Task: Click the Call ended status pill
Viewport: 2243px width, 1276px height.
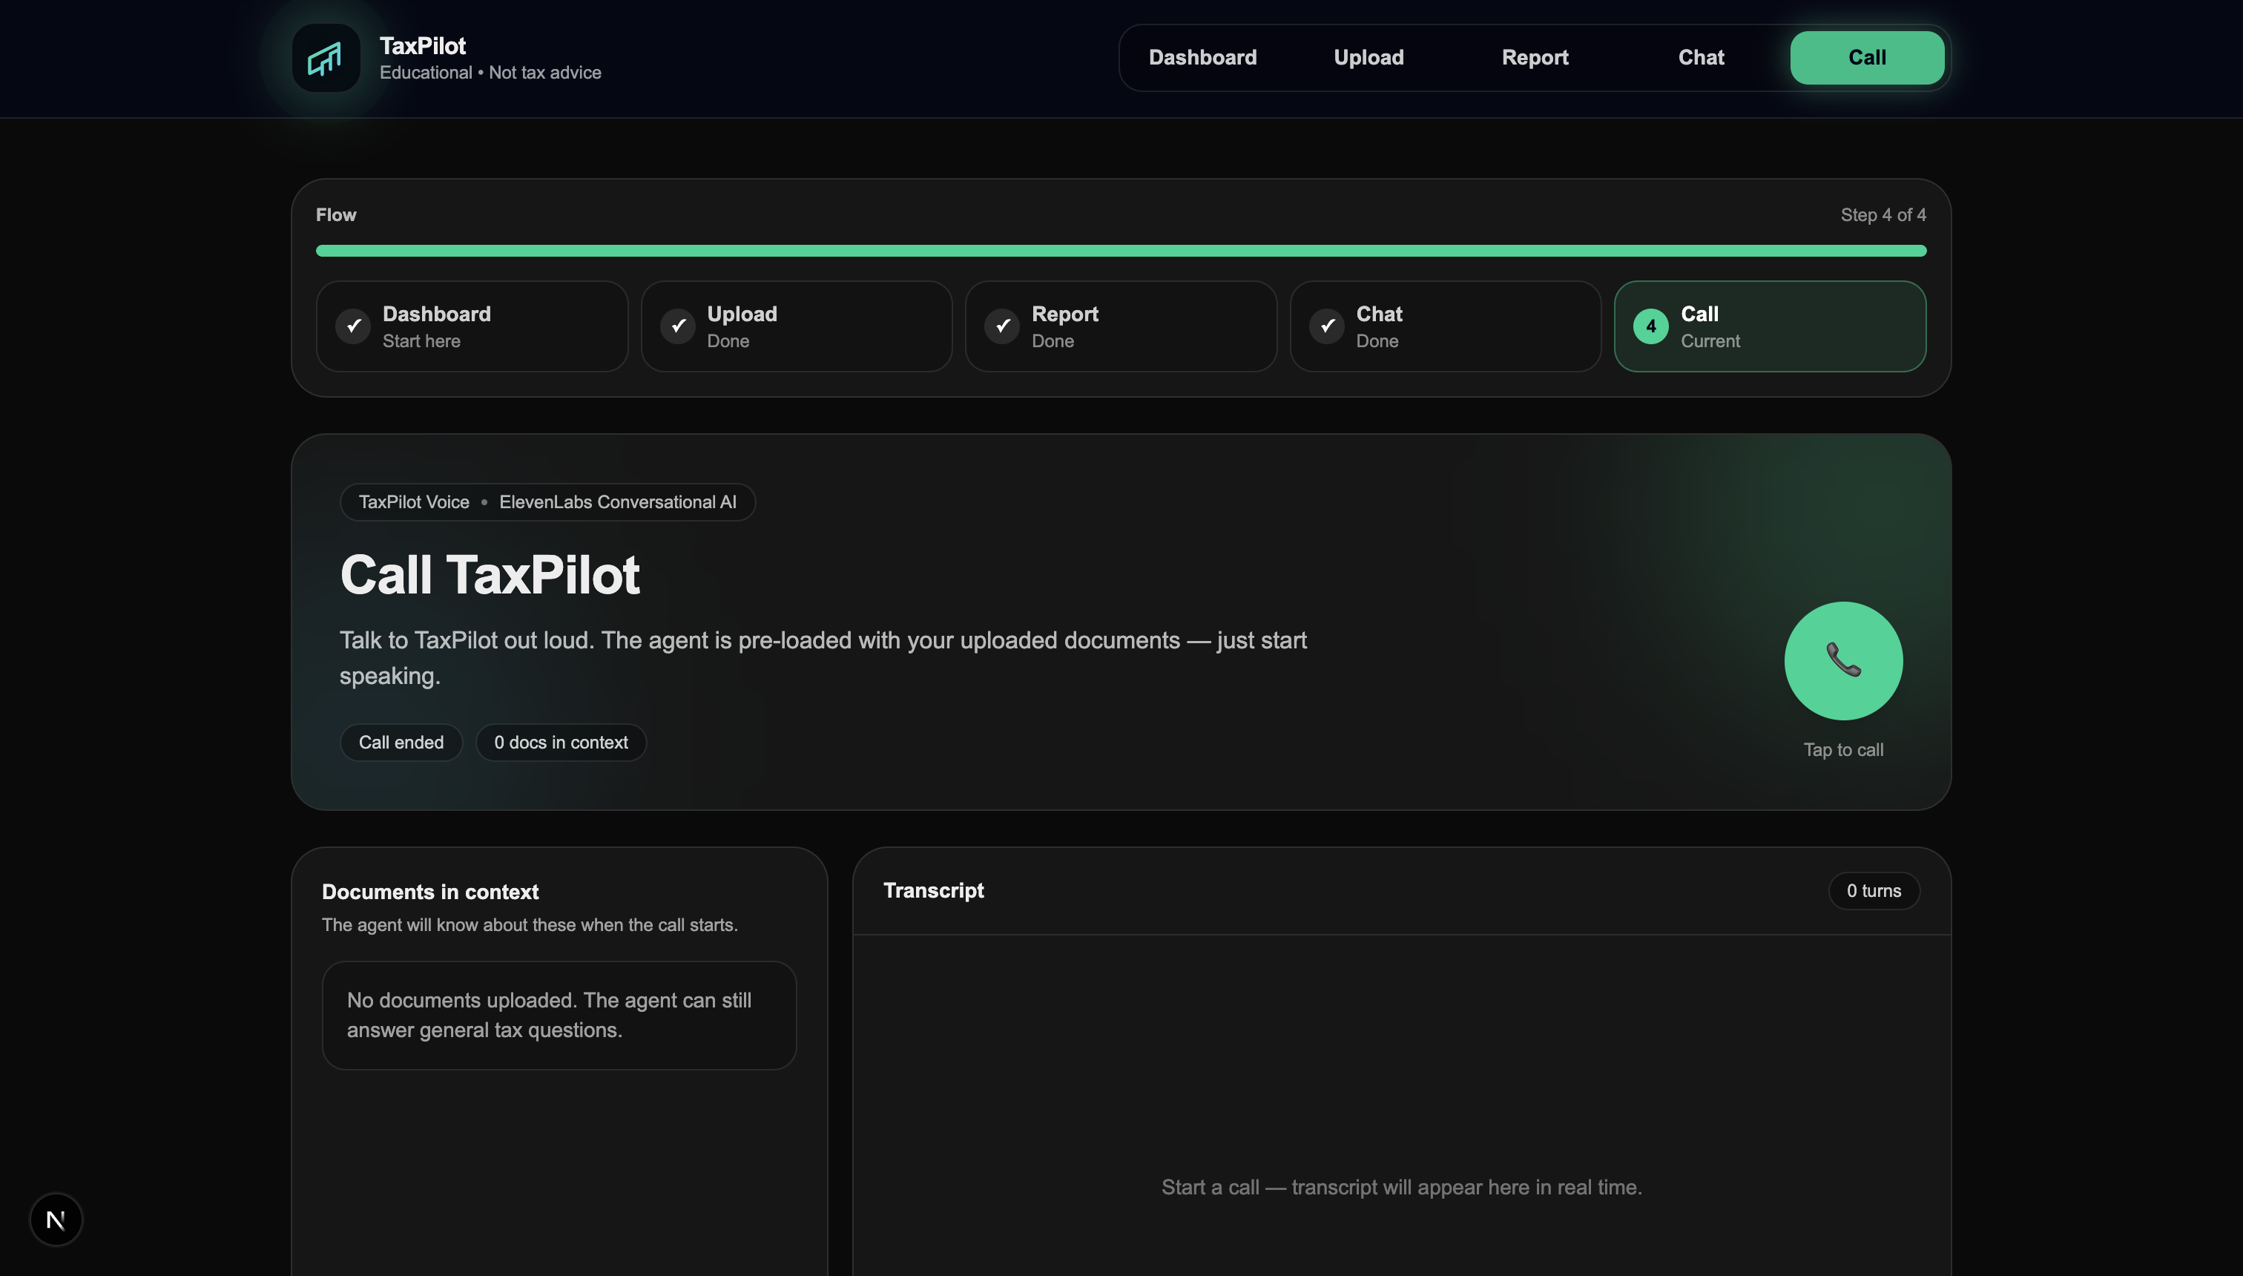Action: pos(401,743)
